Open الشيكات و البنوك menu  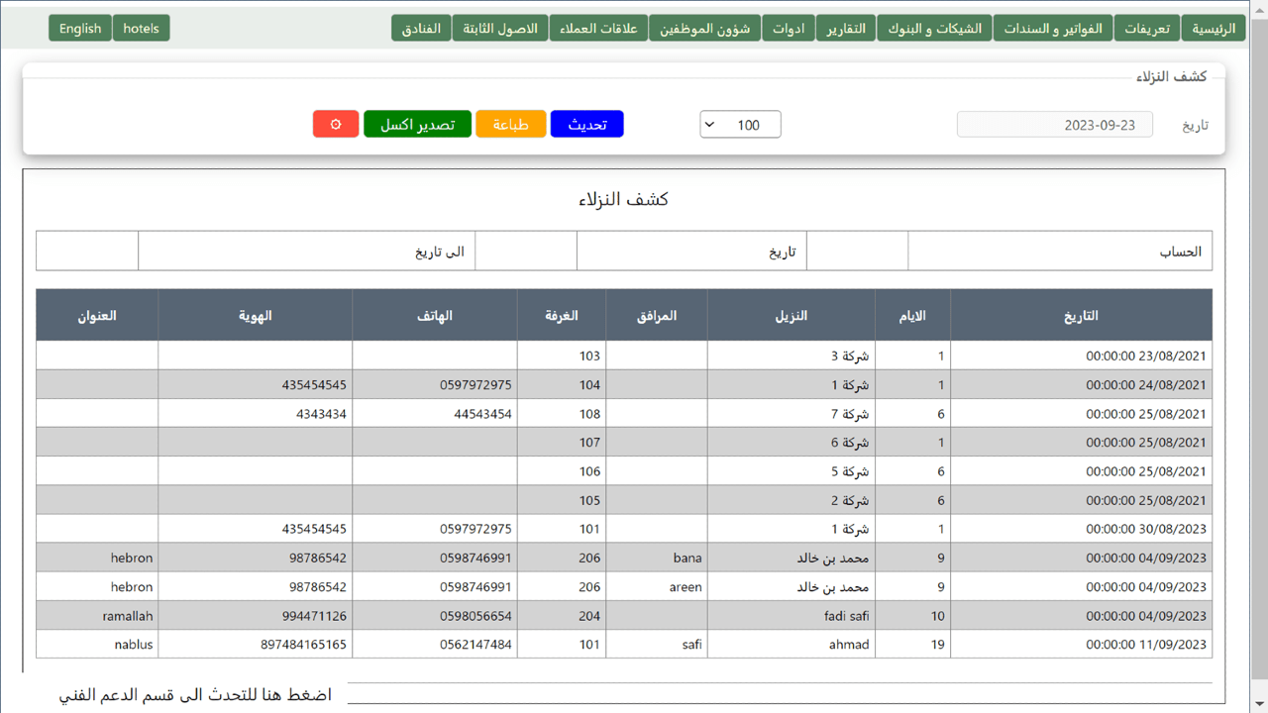[x=934, y=28]
